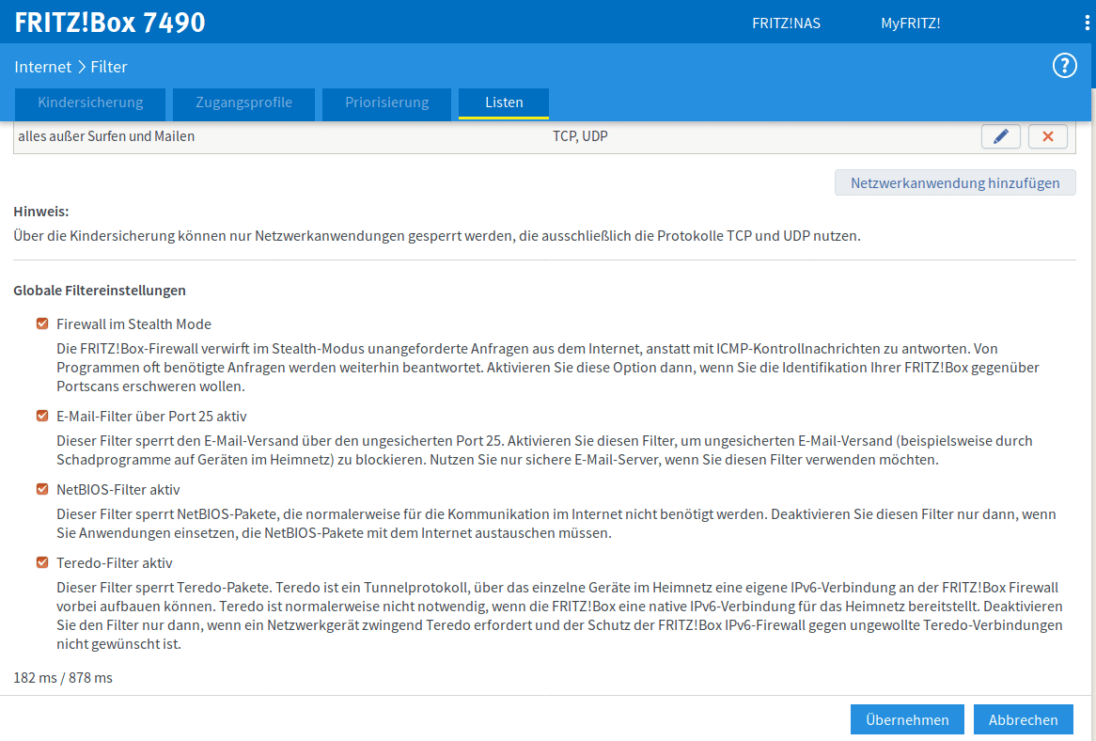Image resolution: width=1096 pixels, height=741 pixels.
Task: Edit the 'alles außer Surfen und Mailen' entry
Action: click(1001, 136)
